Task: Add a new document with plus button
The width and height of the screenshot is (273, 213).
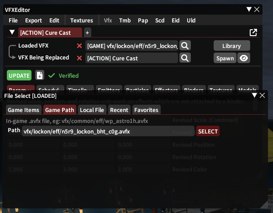Action: pyautogui.click(x=87, y=32)
